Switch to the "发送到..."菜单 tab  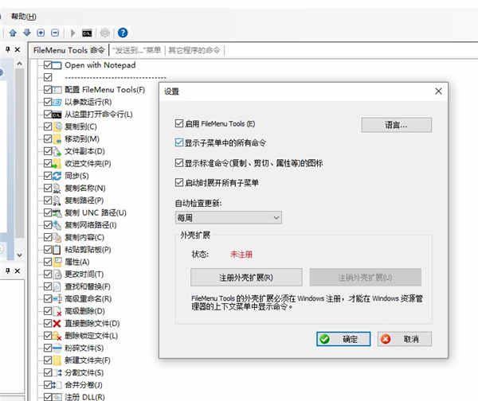pyautogui.click(x=136, y=50)
